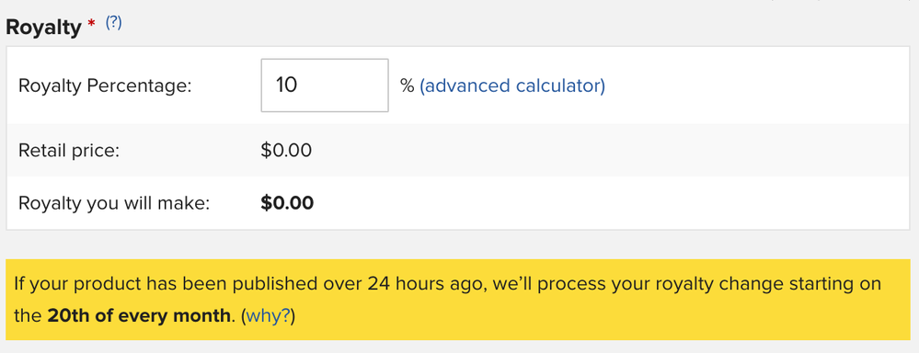The image size is (919, 353).
Task: Click the Royalty Percentage row background
Action: tap(458, 85)
